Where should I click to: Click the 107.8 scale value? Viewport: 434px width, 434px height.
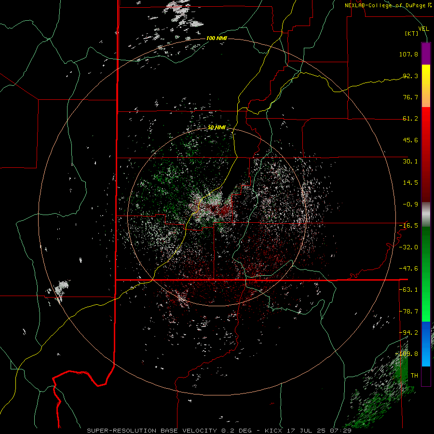point(408,54)
